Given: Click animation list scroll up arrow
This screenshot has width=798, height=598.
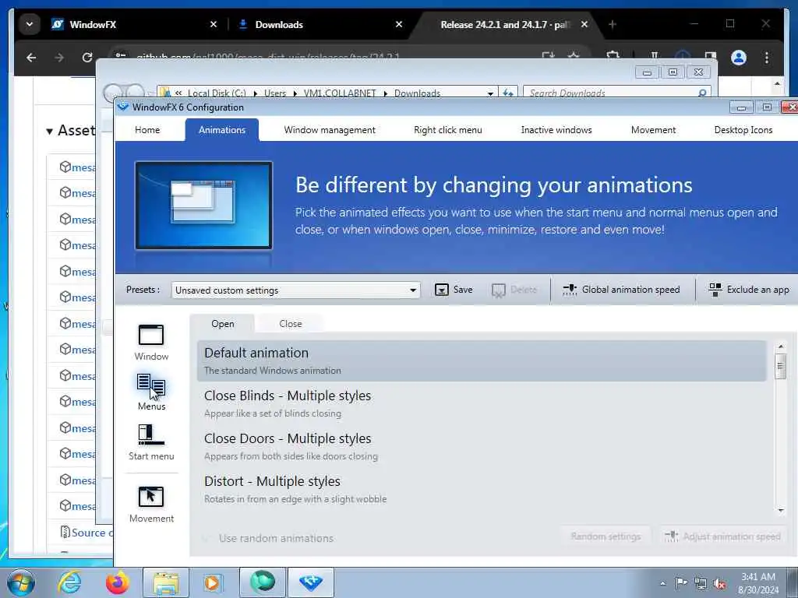Looking at the screenshot, I should (x=781, y=346).
